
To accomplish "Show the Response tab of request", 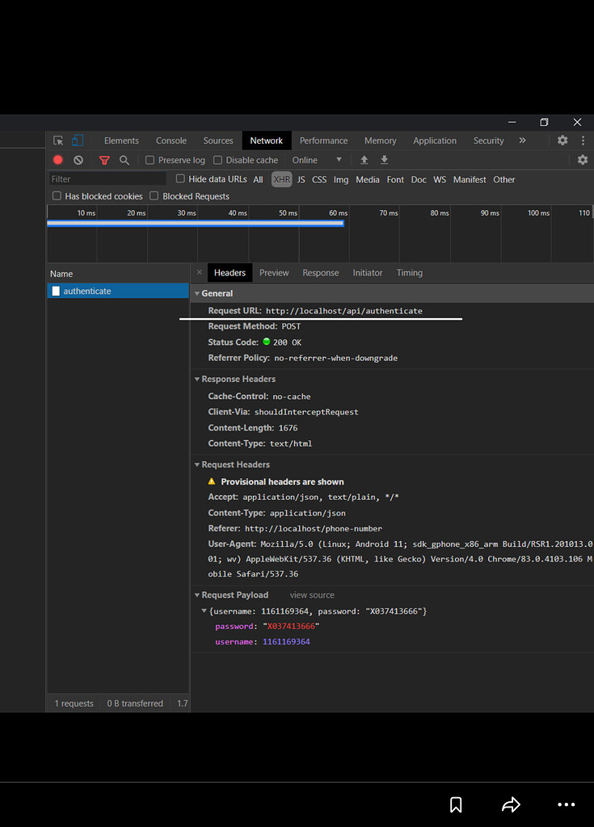I will 321,273.
